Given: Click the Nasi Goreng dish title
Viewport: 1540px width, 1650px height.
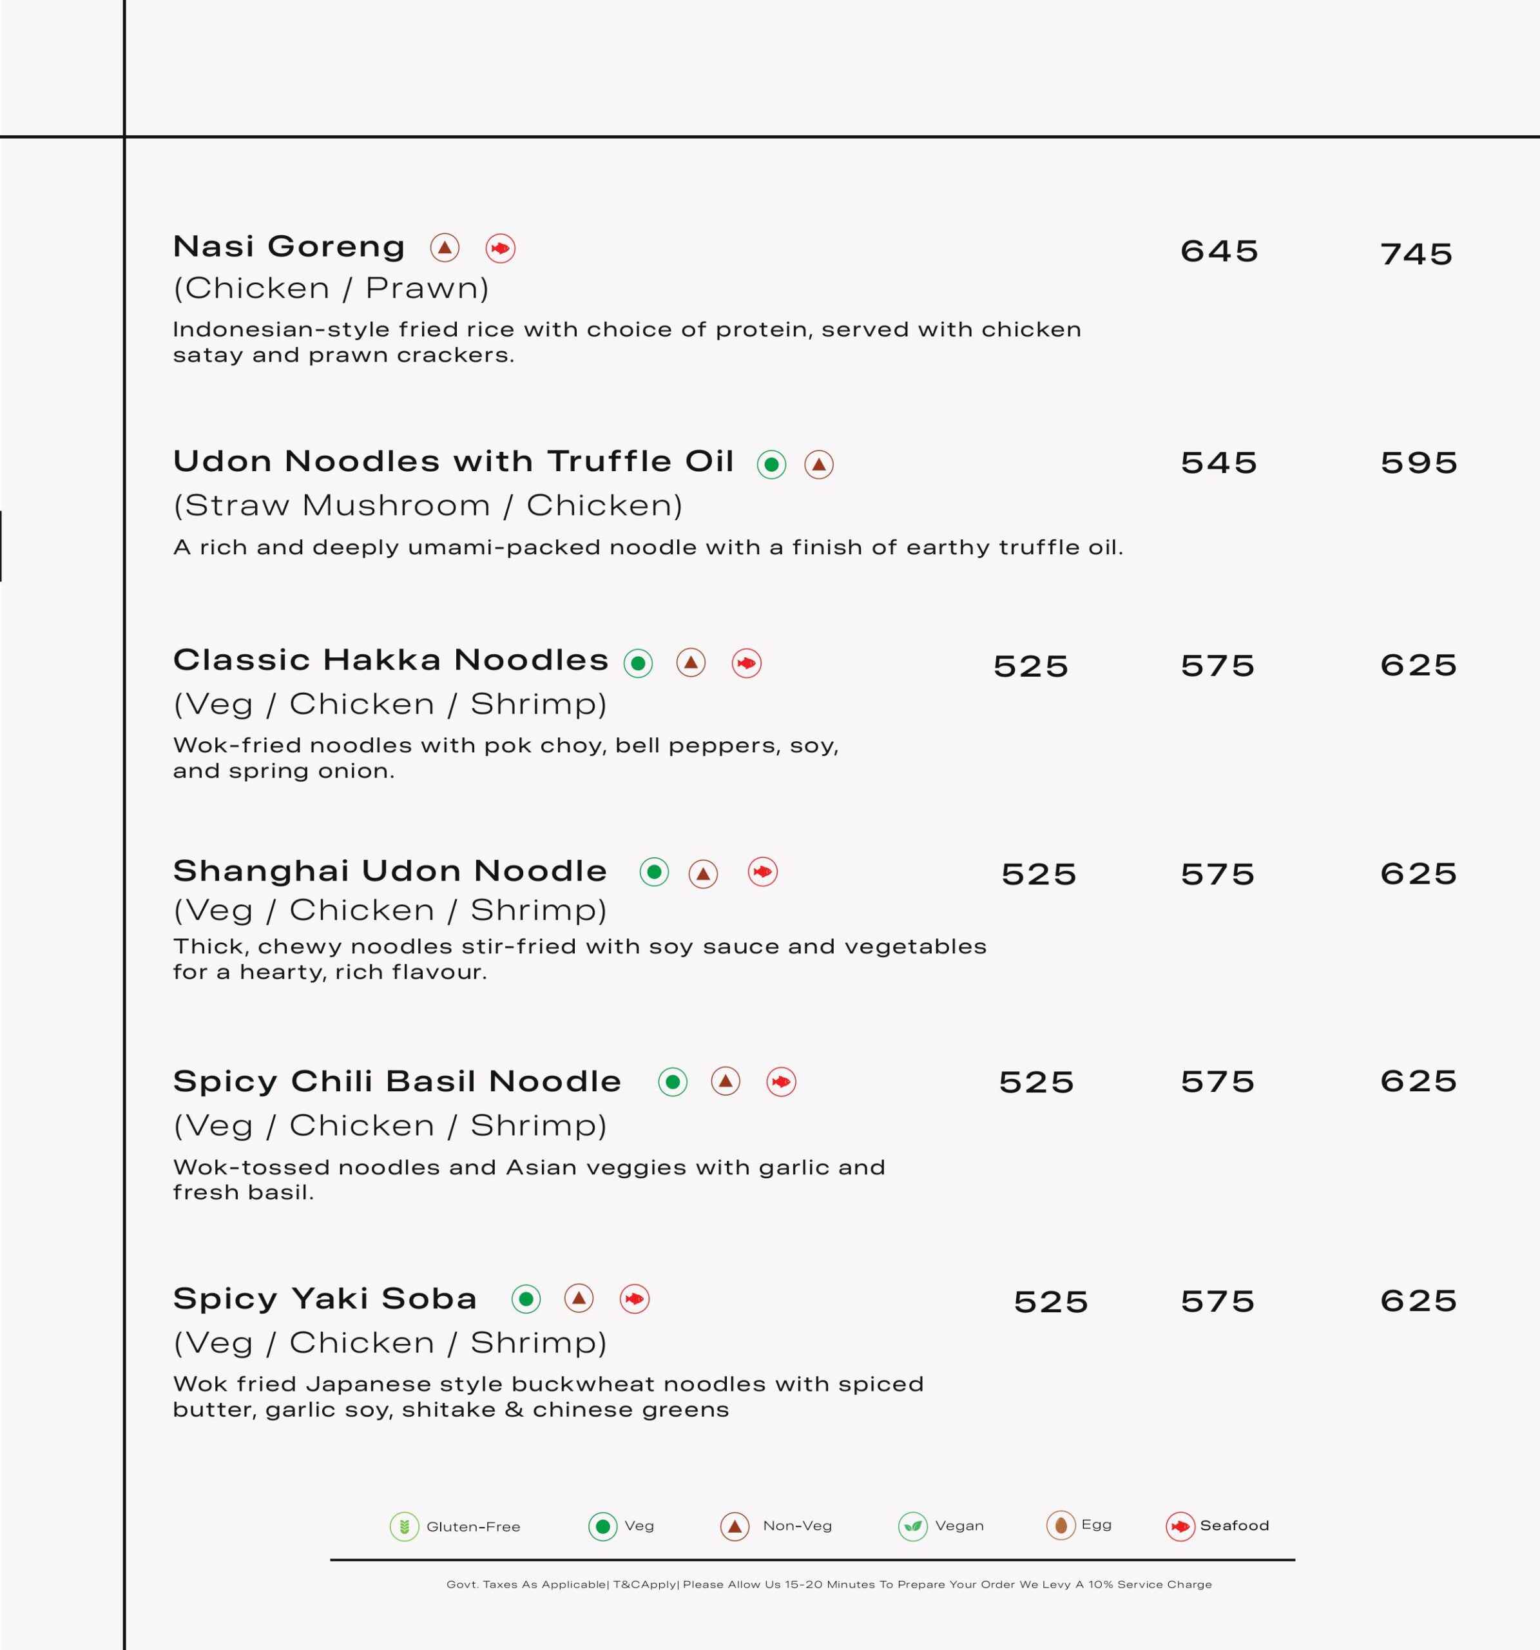Looking at the screenshot, I should point(289,246).
